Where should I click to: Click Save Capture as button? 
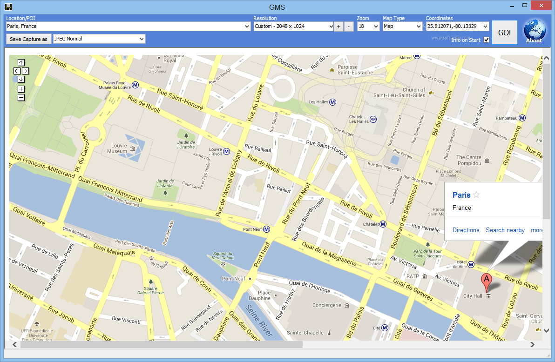point(28,39)
